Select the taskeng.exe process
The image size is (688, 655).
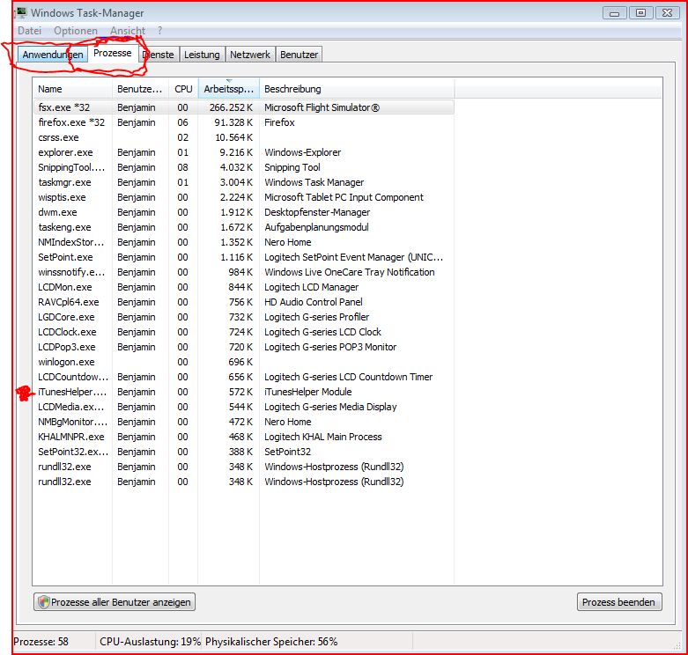pos(243,227)
